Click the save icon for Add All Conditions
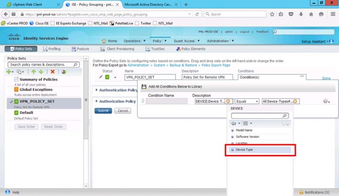The height and width of the screenshot is (196, 339). [144, 87]
